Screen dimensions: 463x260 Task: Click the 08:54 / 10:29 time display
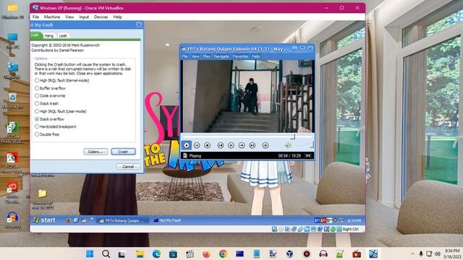tap(289, 156)
